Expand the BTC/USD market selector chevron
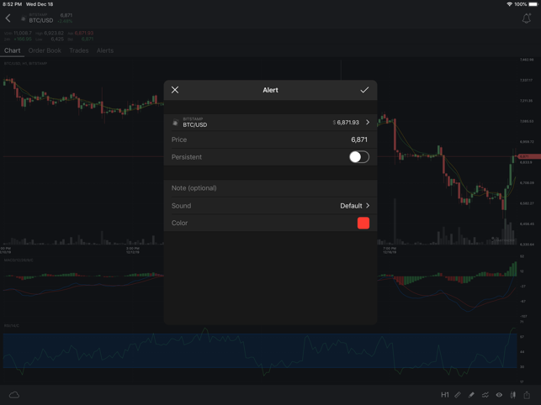Viewport: 541px width, 405px height. (x=368, y=123)
